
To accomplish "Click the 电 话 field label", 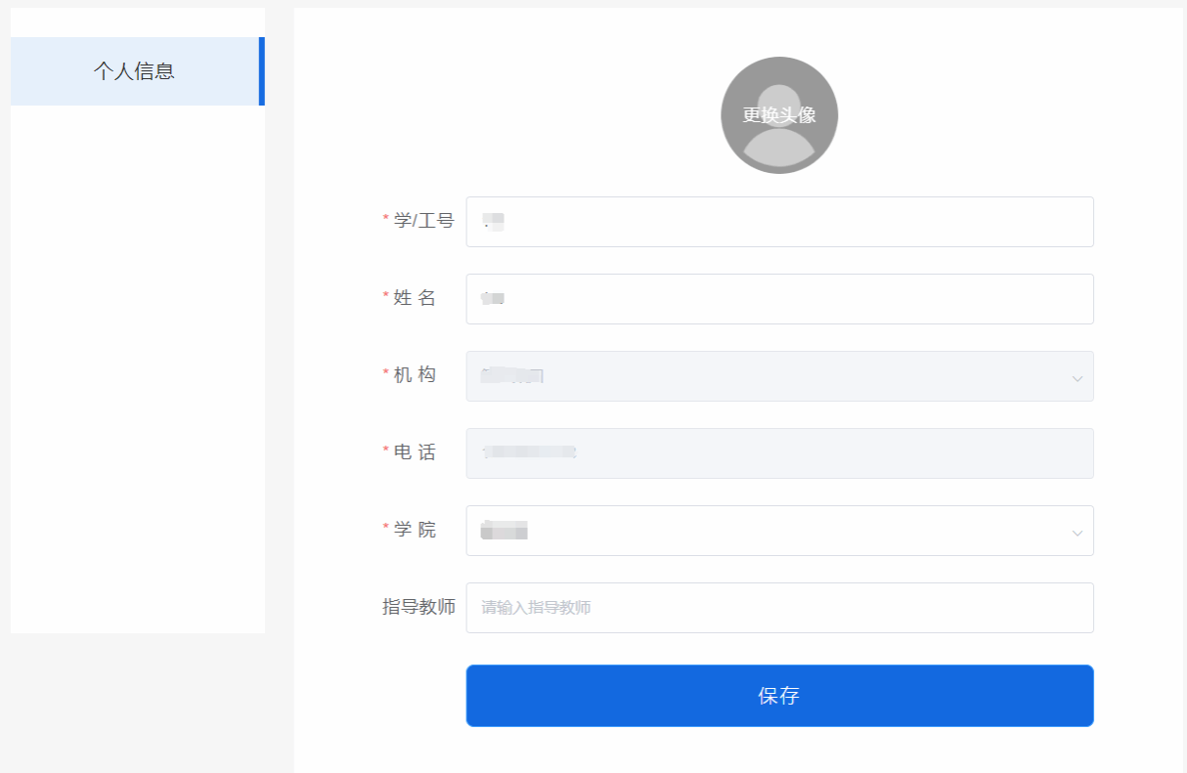I will 415,452.
